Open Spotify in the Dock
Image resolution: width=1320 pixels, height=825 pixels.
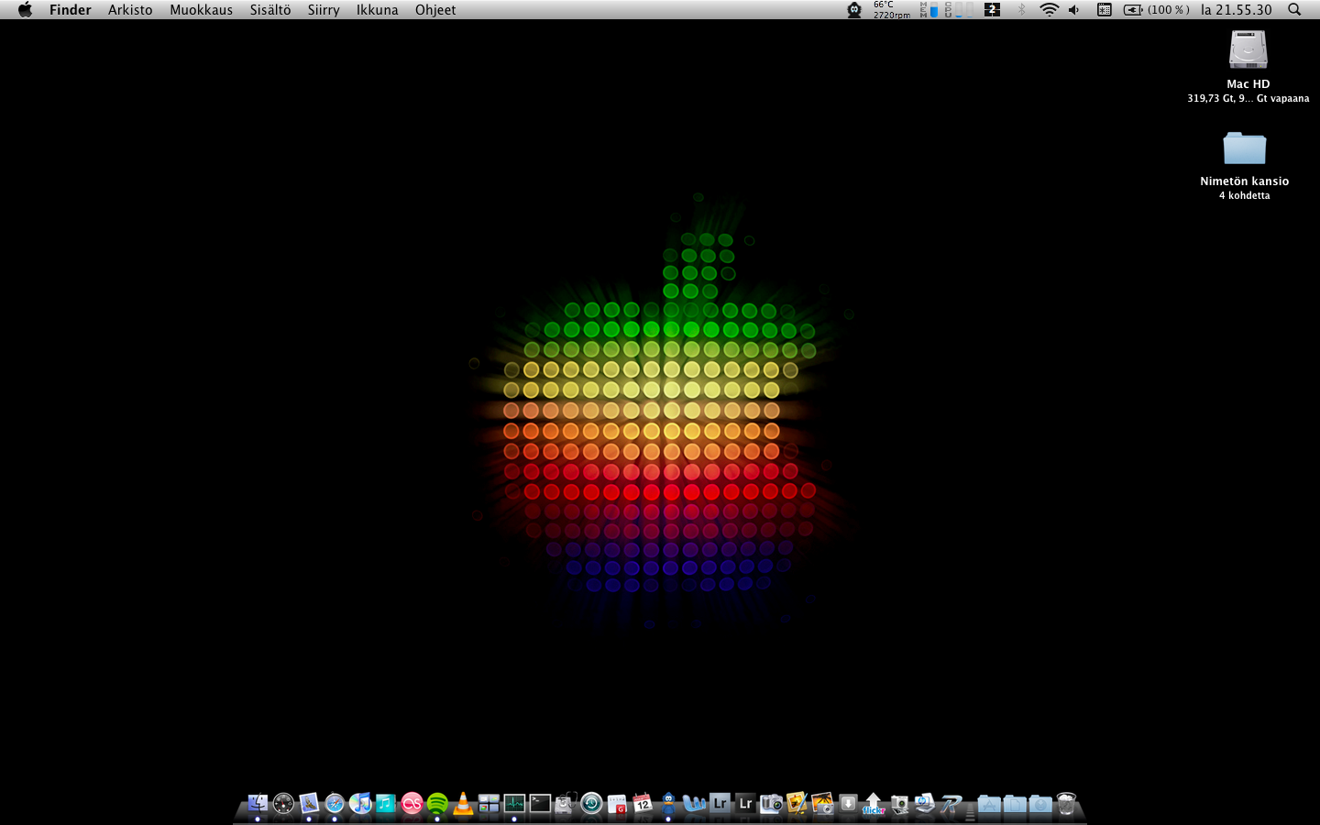tap(437, 804)
